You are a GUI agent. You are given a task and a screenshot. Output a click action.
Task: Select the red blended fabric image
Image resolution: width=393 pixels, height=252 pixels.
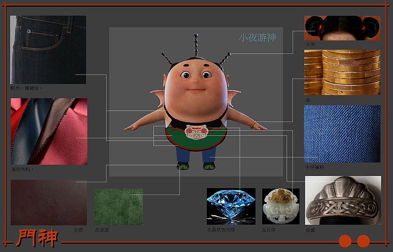click(49, 131)
